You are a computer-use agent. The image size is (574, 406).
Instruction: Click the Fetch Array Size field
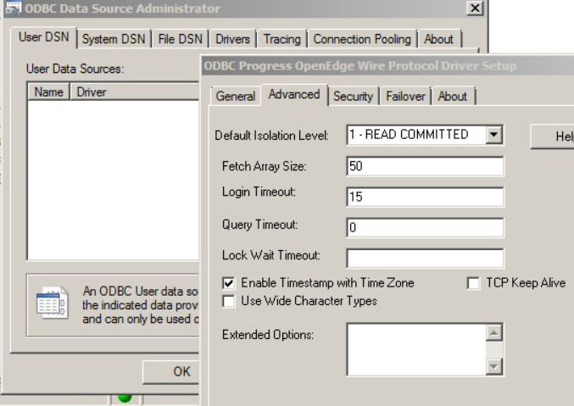(425, 166)
